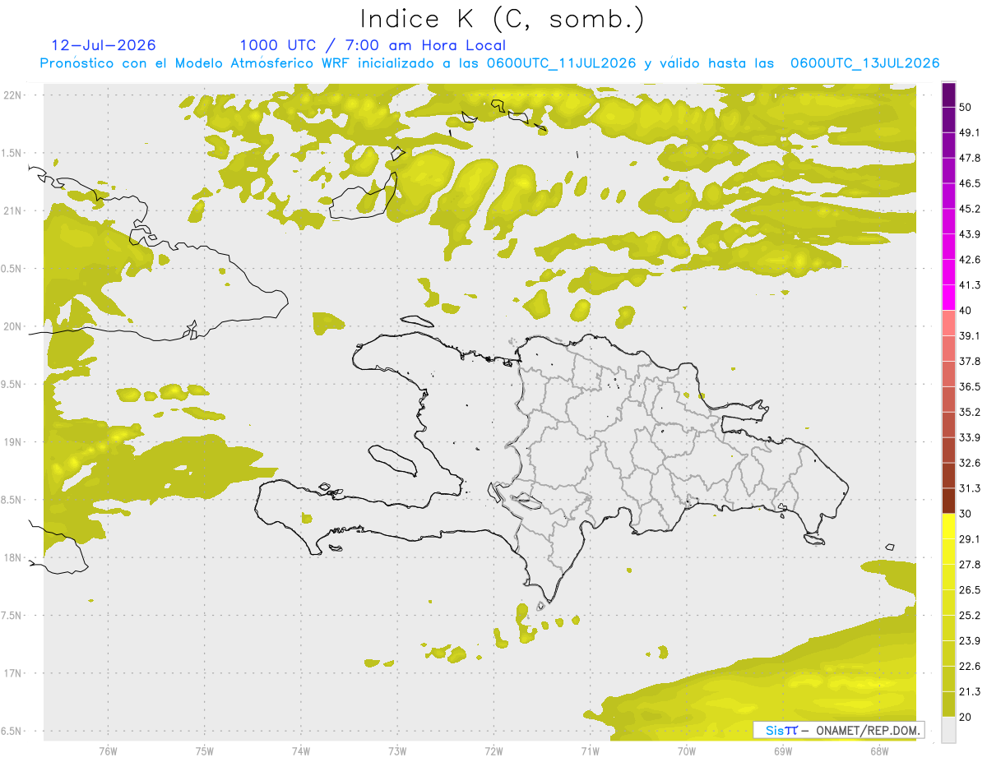987x762 pixels.
Task: Click the '76W' longitude axis label
Action: pyautogui.click(x=108, y=750)
